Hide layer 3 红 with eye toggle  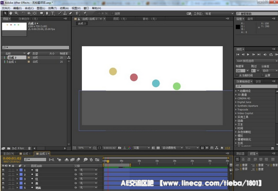3,179
